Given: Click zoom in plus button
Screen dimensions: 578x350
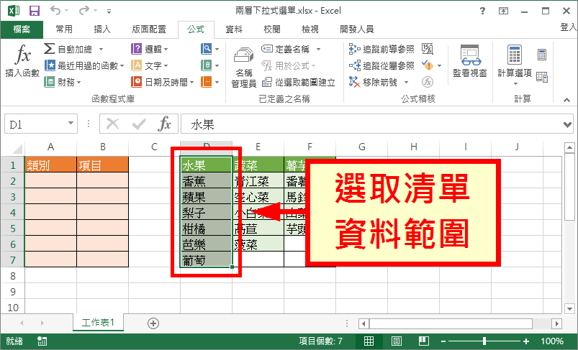Looking at the screenshot, I should point(526,341).
